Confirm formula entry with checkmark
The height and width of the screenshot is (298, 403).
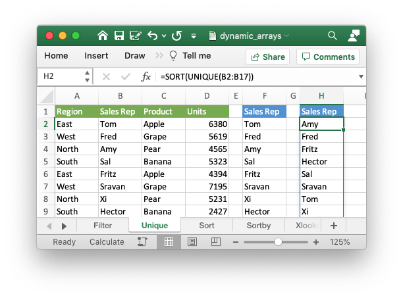[125, 76]
